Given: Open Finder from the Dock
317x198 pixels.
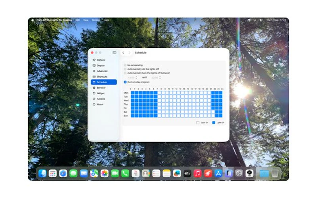Looking at the screenshot, I should point(42,173).
